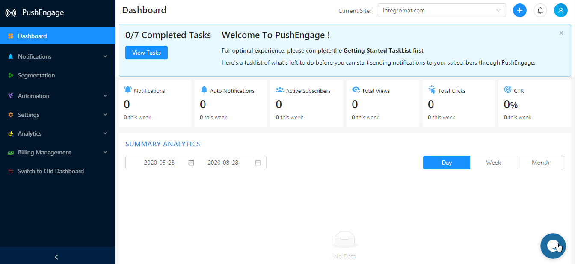Expand the Billing Management submenu chevron

105,152
